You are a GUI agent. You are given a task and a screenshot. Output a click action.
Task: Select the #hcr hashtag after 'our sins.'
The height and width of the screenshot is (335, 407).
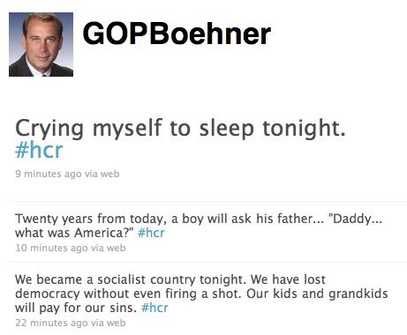click(x=155, y=308)
